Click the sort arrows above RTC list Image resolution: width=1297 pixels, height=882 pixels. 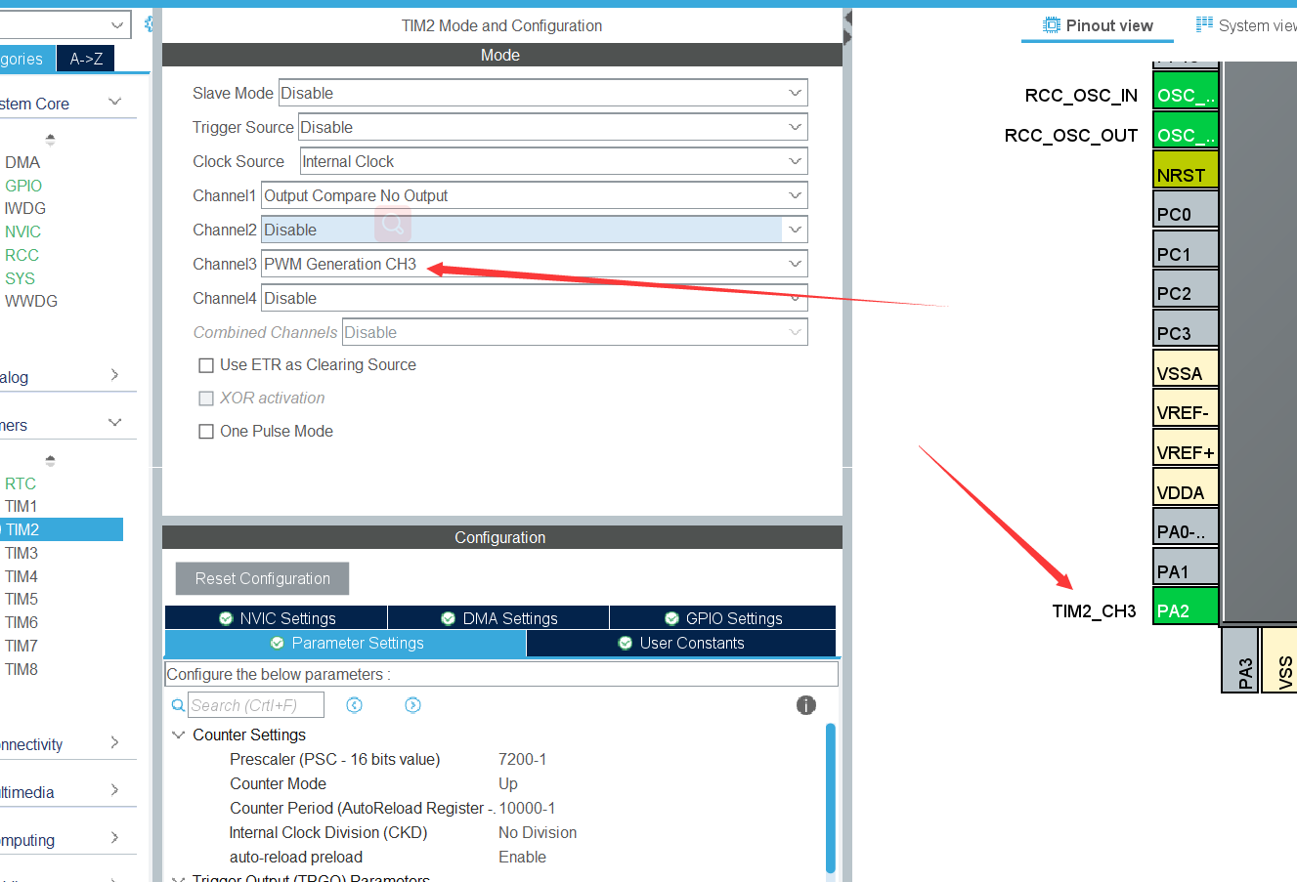[x=51, y=460]
